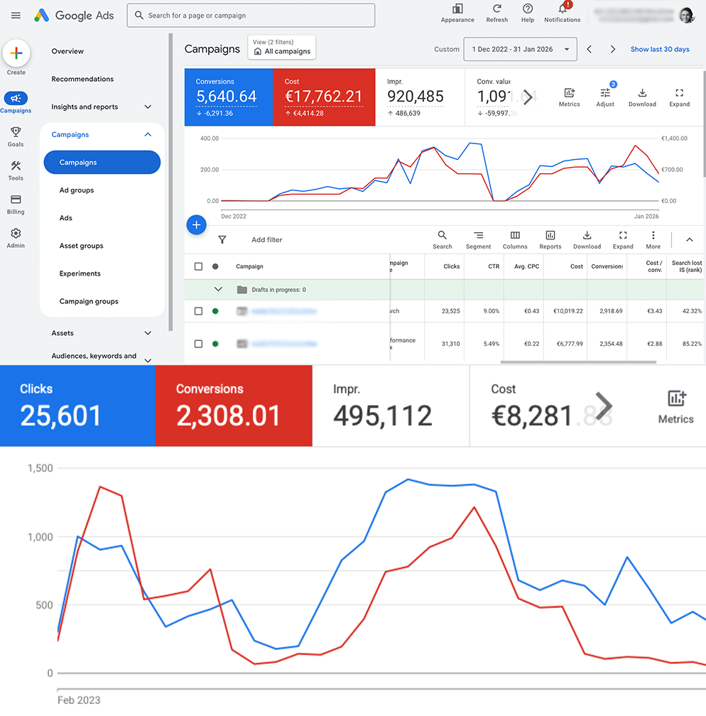Open the first blurred campaign name link
The width and height of the screenshot is (706, 716).
click(x=283, y=311)
